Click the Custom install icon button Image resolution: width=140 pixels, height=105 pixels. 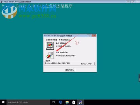50,55
